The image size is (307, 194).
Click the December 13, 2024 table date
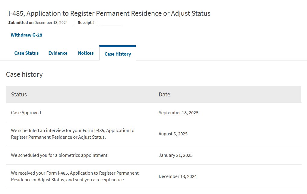[x=178, y=176]
